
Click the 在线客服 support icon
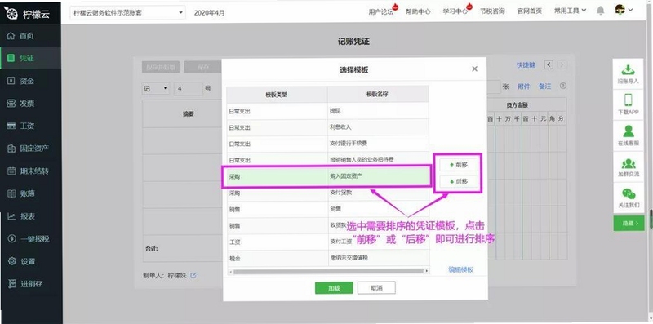click(x=628, y=131)
